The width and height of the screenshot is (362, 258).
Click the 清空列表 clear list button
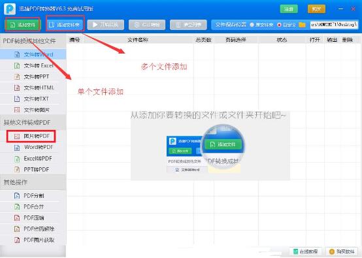coord(188,25)
